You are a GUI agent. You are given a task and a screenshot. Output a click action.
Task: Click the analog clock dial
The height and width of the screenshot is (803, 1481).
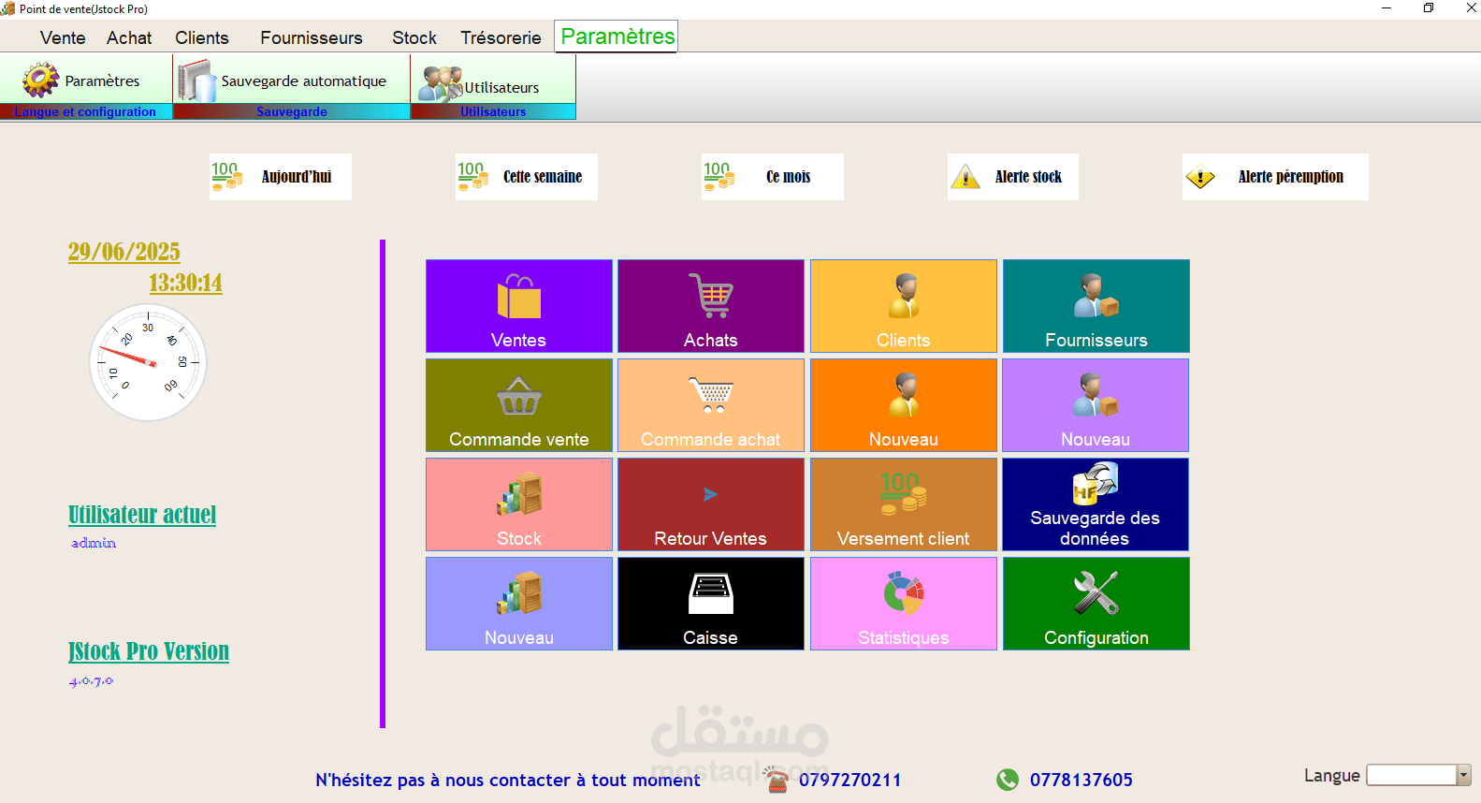[x=148, y=362]
